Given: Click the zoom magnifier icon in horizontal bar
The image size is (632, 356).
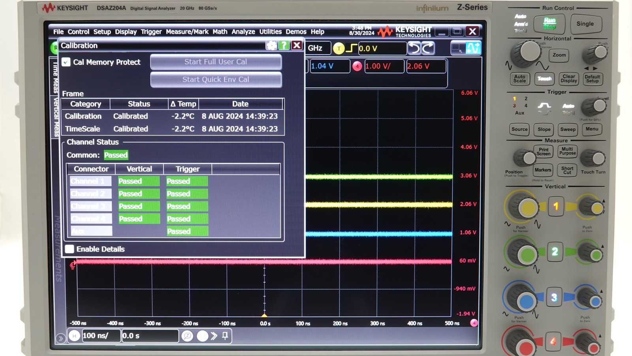Looking at the screenshot, I should [187, 336].
